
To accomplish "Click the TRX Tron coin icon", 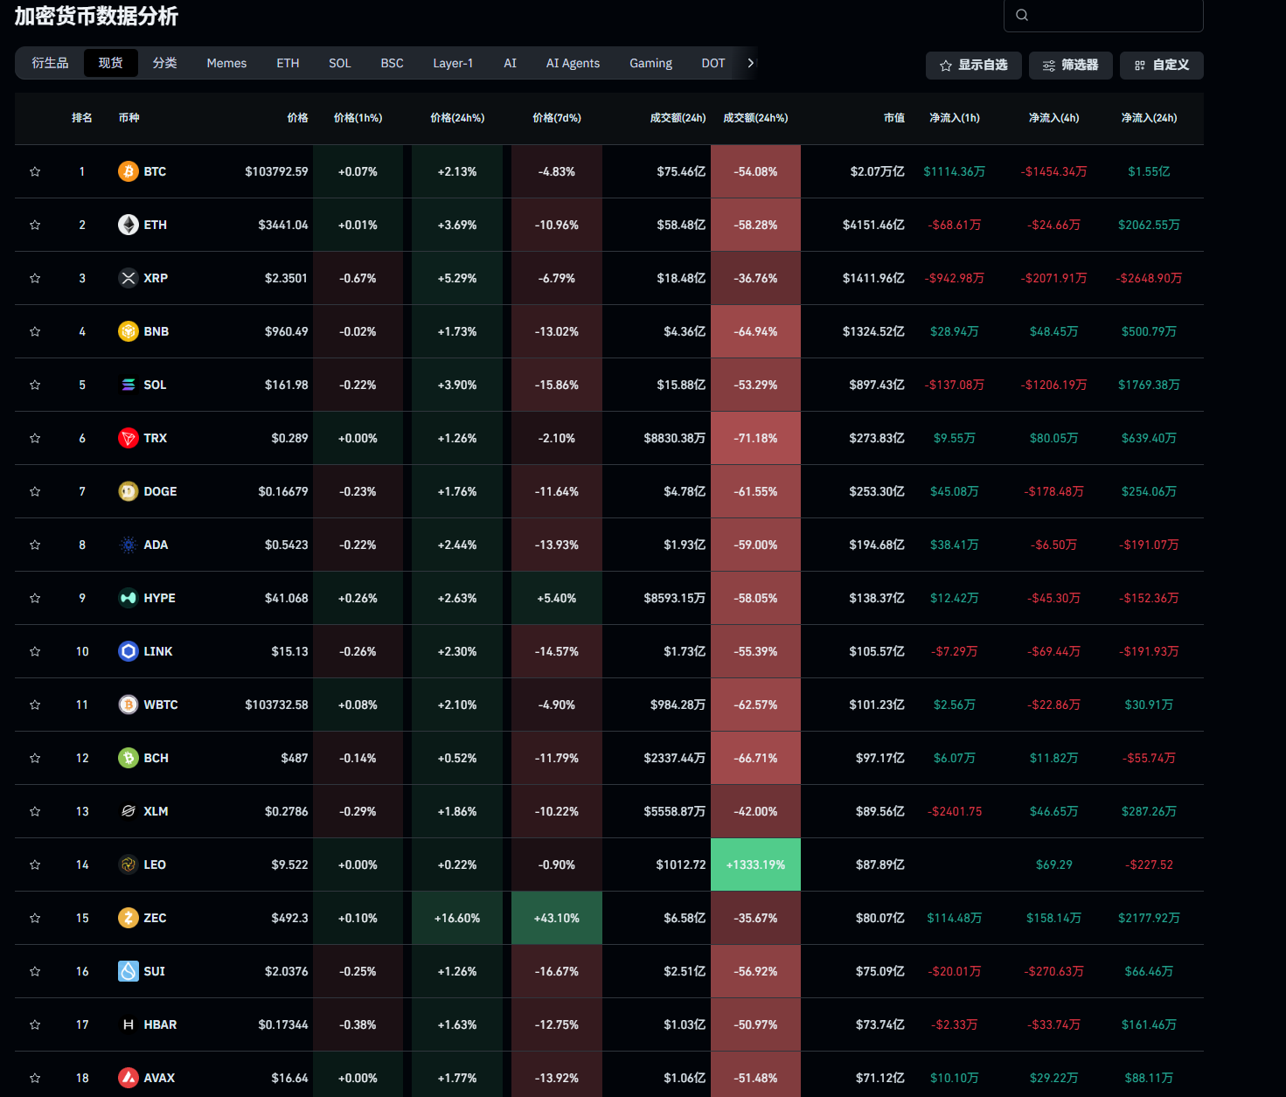I will (x=129, y=438).
